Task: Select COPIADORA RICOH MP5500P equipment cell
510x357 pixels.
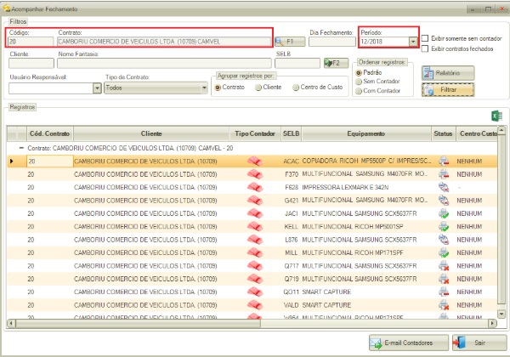Action: 366,161
